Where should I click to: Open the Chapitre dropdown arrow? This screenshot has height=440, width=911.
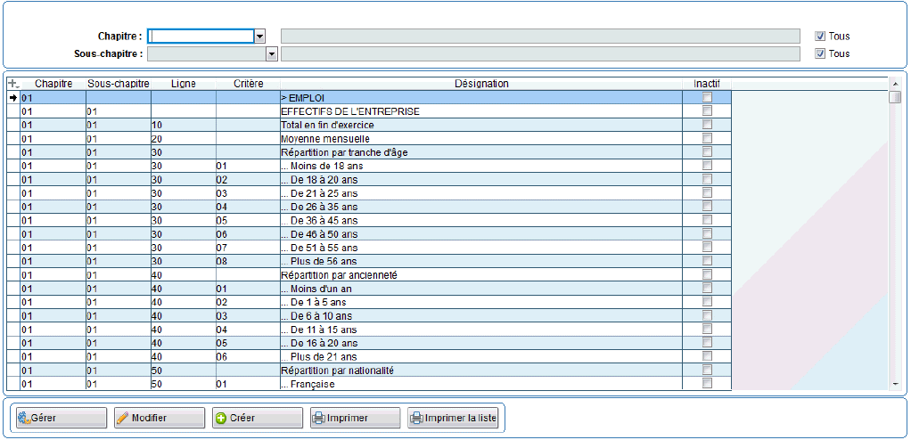tap(259, 36)
